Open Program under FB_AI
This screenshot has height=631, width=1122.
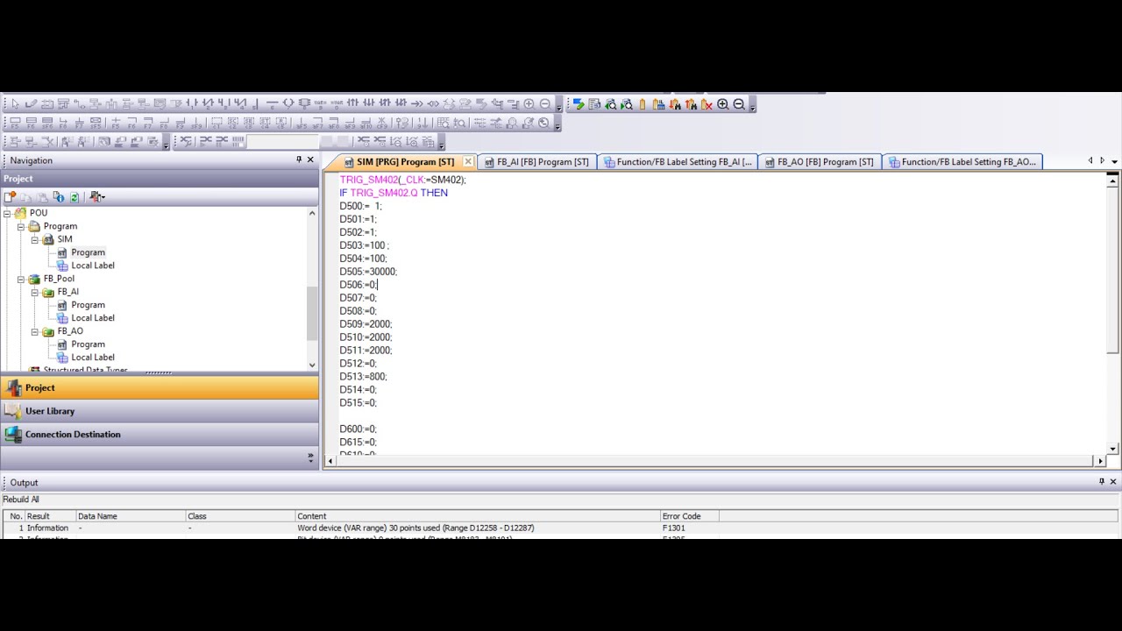88,305
